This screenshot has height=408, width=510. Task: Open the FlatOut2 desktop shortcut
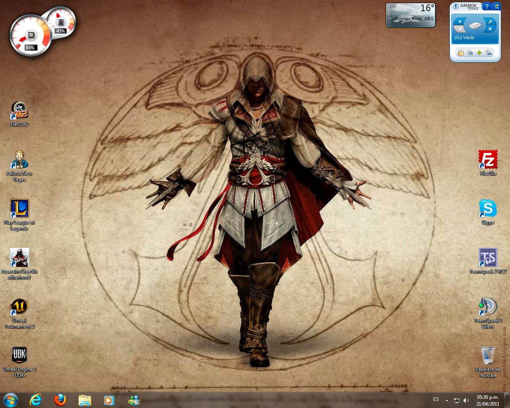pos(19,114)
